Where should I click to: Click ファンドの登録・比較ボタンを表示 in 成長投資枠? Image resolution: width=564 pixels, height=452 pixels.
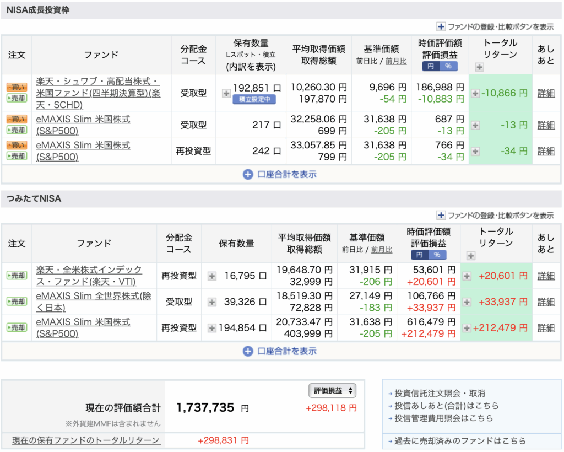pos(500,27)
